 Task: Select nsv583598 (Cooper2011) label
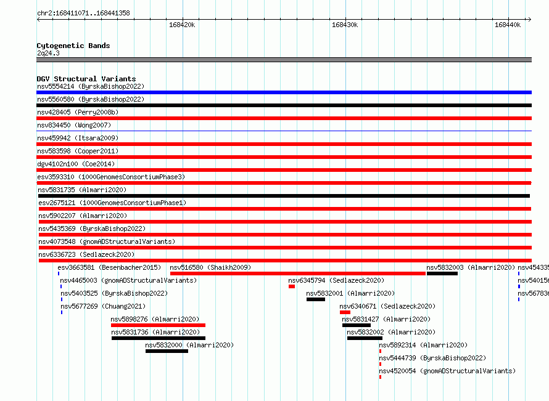pos(78,151)
